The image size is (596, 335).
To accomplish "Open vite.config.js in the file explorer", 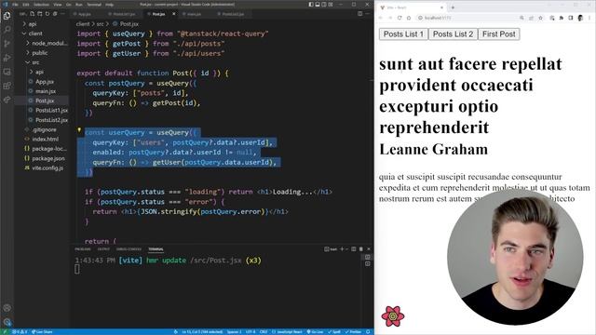I will coord(47,167).
